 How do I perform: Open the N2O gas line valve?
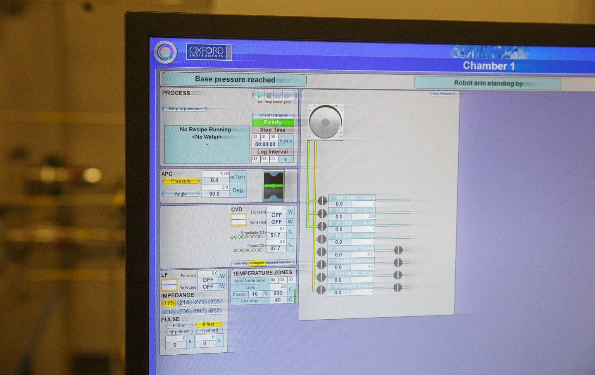point(322,201)
